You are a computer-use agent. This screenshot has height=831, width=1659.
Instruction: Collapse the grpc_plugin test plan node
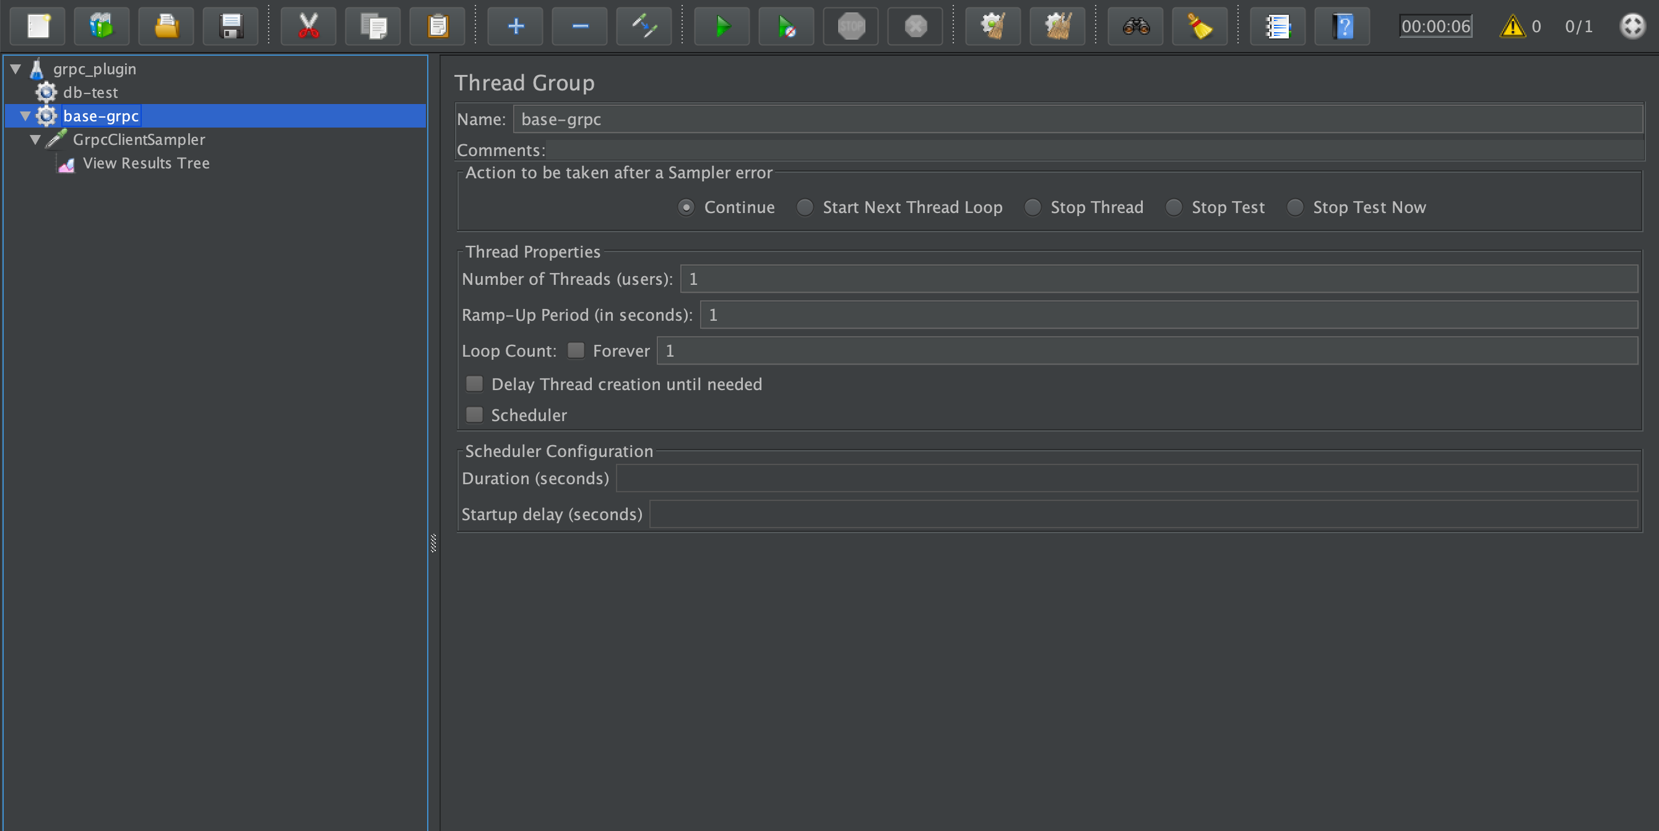click(x=16, y=69)
